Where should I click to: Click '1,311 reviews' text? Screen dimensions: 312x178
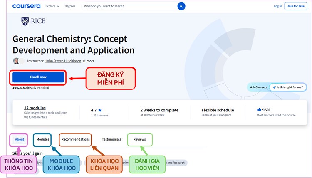(100, 115)
